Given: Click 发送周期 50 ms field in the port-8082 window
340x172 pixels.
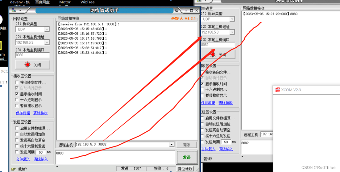Looking at the screenshot, I should (226, 142).
